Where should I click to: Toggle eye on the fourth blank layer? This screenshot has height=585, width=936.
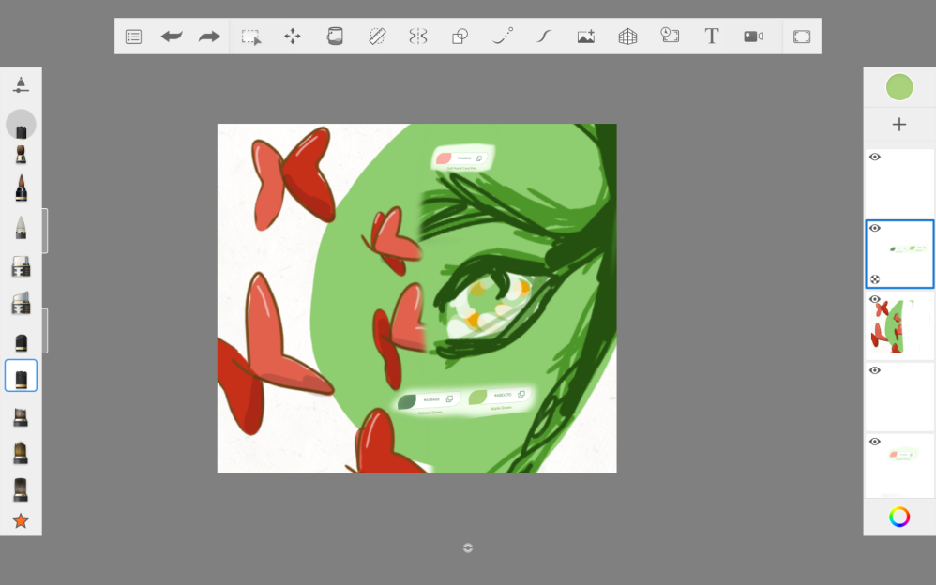pos(875,370)
